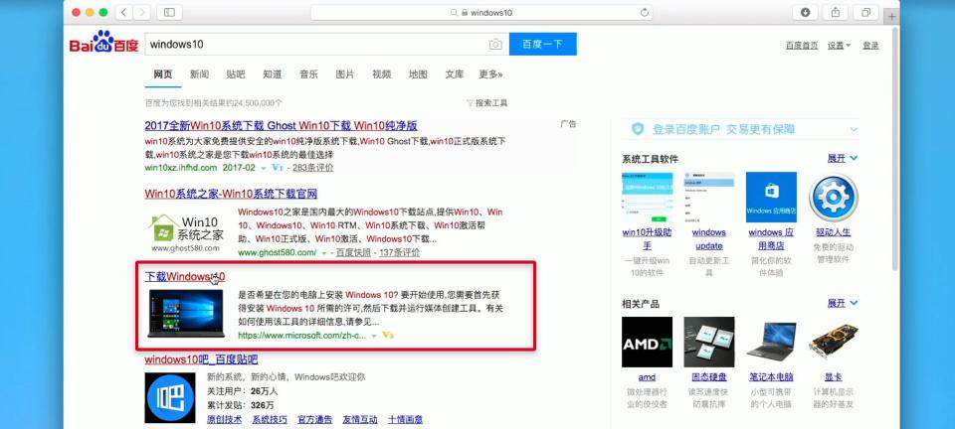
Task: Click the Safari back navigation arrow
Action: [x=124, y=12]
